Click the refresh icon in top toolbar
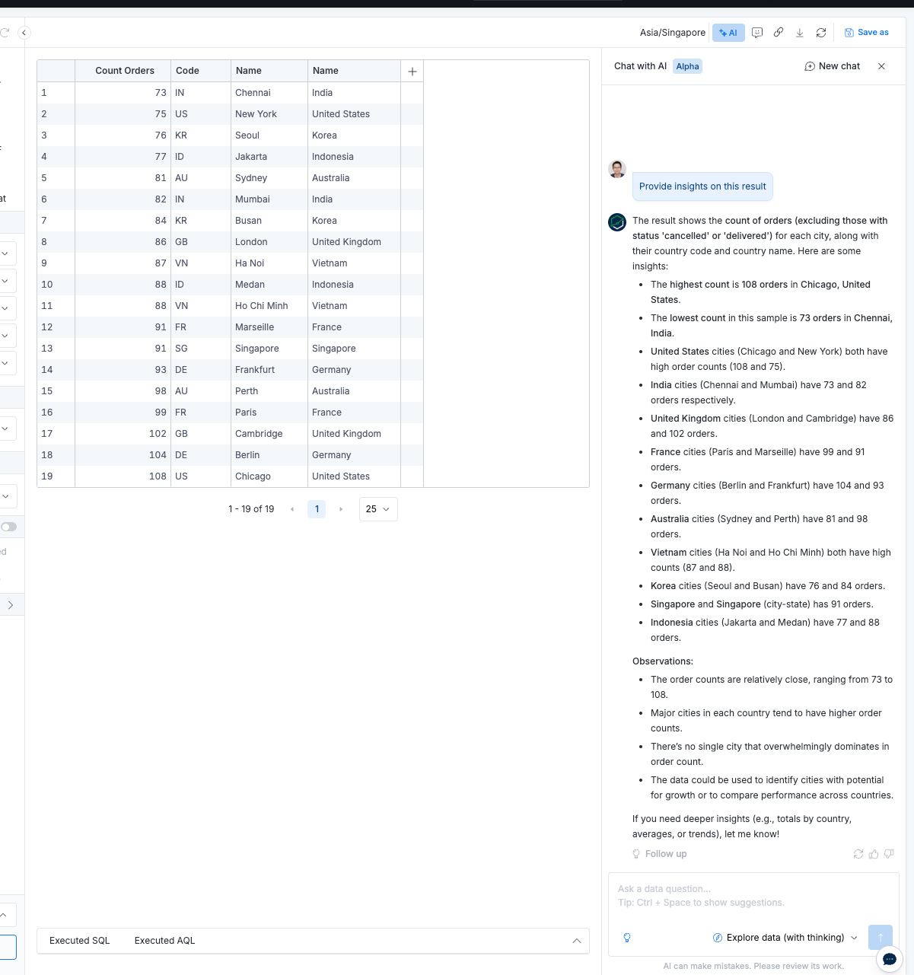914x975 pixels. tap(821, 33)
